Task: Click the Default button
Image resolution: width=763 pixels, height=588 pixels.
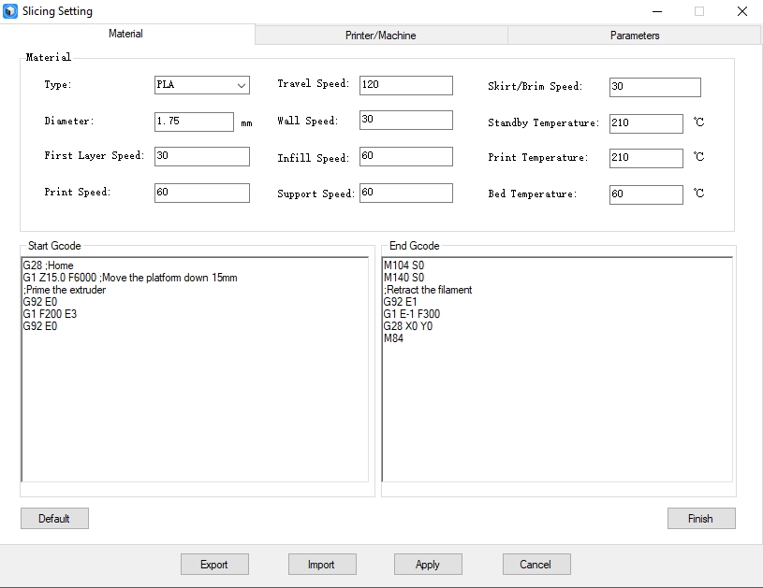Action: coord(54,519)
